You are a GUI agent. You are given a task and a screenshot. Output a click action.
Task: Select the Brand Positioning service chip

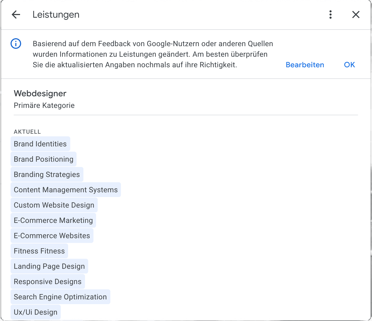point(43,159)
